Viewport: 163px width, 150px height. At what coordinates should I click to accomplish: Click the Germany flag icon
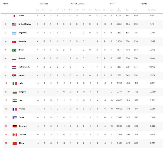(15, 126)
